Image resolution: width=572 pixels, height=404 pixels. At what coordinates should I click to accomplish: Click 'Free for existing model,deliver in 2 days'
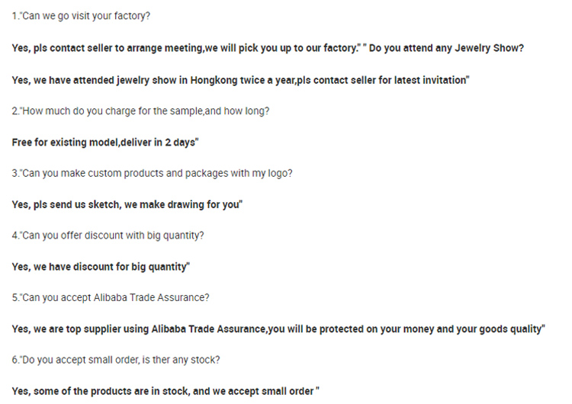105,143
